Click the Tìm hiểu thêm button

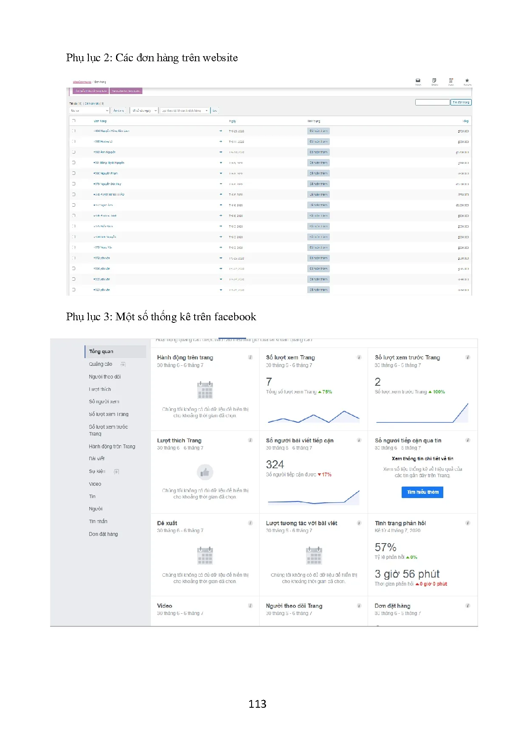pos(422,492)
